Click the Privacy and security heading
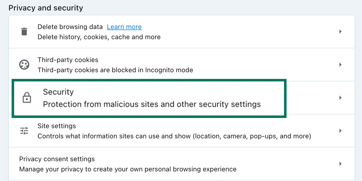This screenshot has height=181, width=362. pos(46,8)
